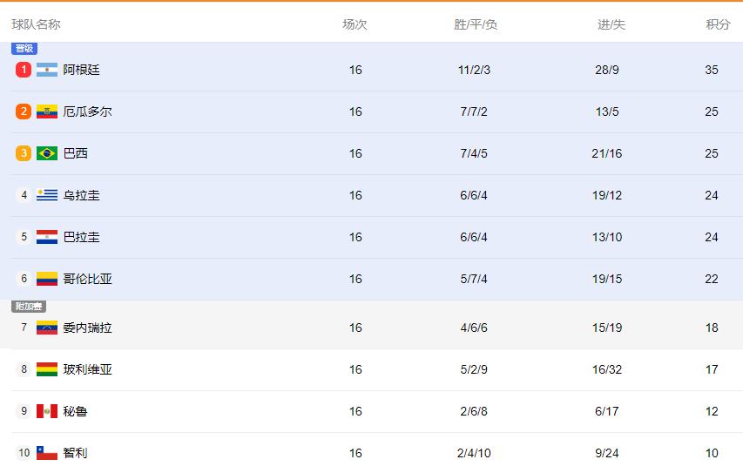Click the Chile flag icon
The height and width of the screenshot is (473, 743).
click(47, 453)
